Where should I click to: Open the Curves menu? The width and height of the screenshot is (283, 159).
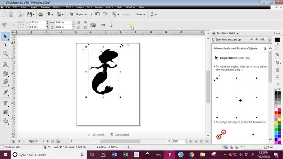click(99, 7)
